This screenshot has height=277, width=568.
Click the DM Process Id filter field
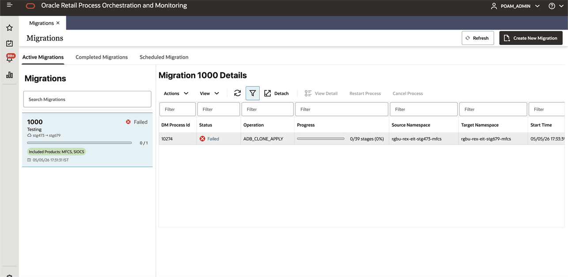tap(178, 109)
